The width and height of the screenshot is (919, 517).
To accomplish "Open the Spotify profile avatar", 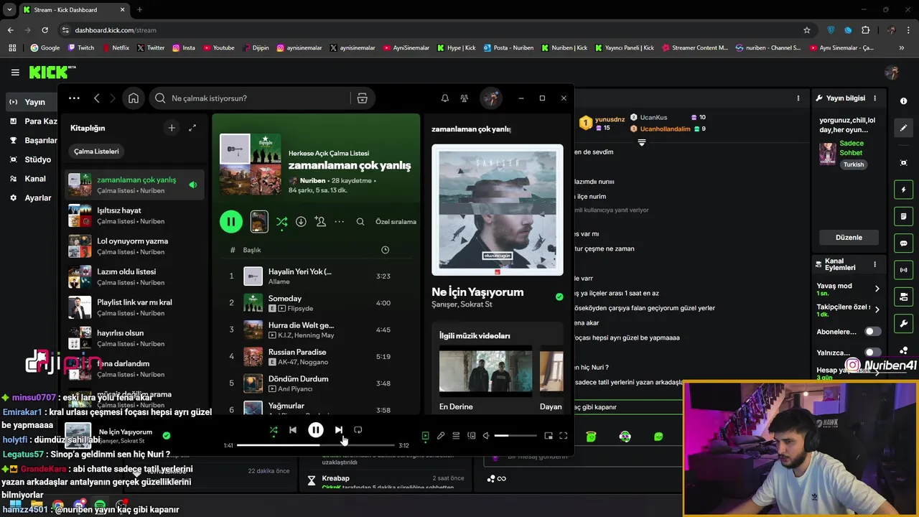I will point(491,98).
